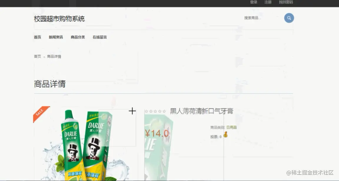Click the product title 黑人薄荷清新口气牙膏
This screenshot has width=339, height=181.
202,111
